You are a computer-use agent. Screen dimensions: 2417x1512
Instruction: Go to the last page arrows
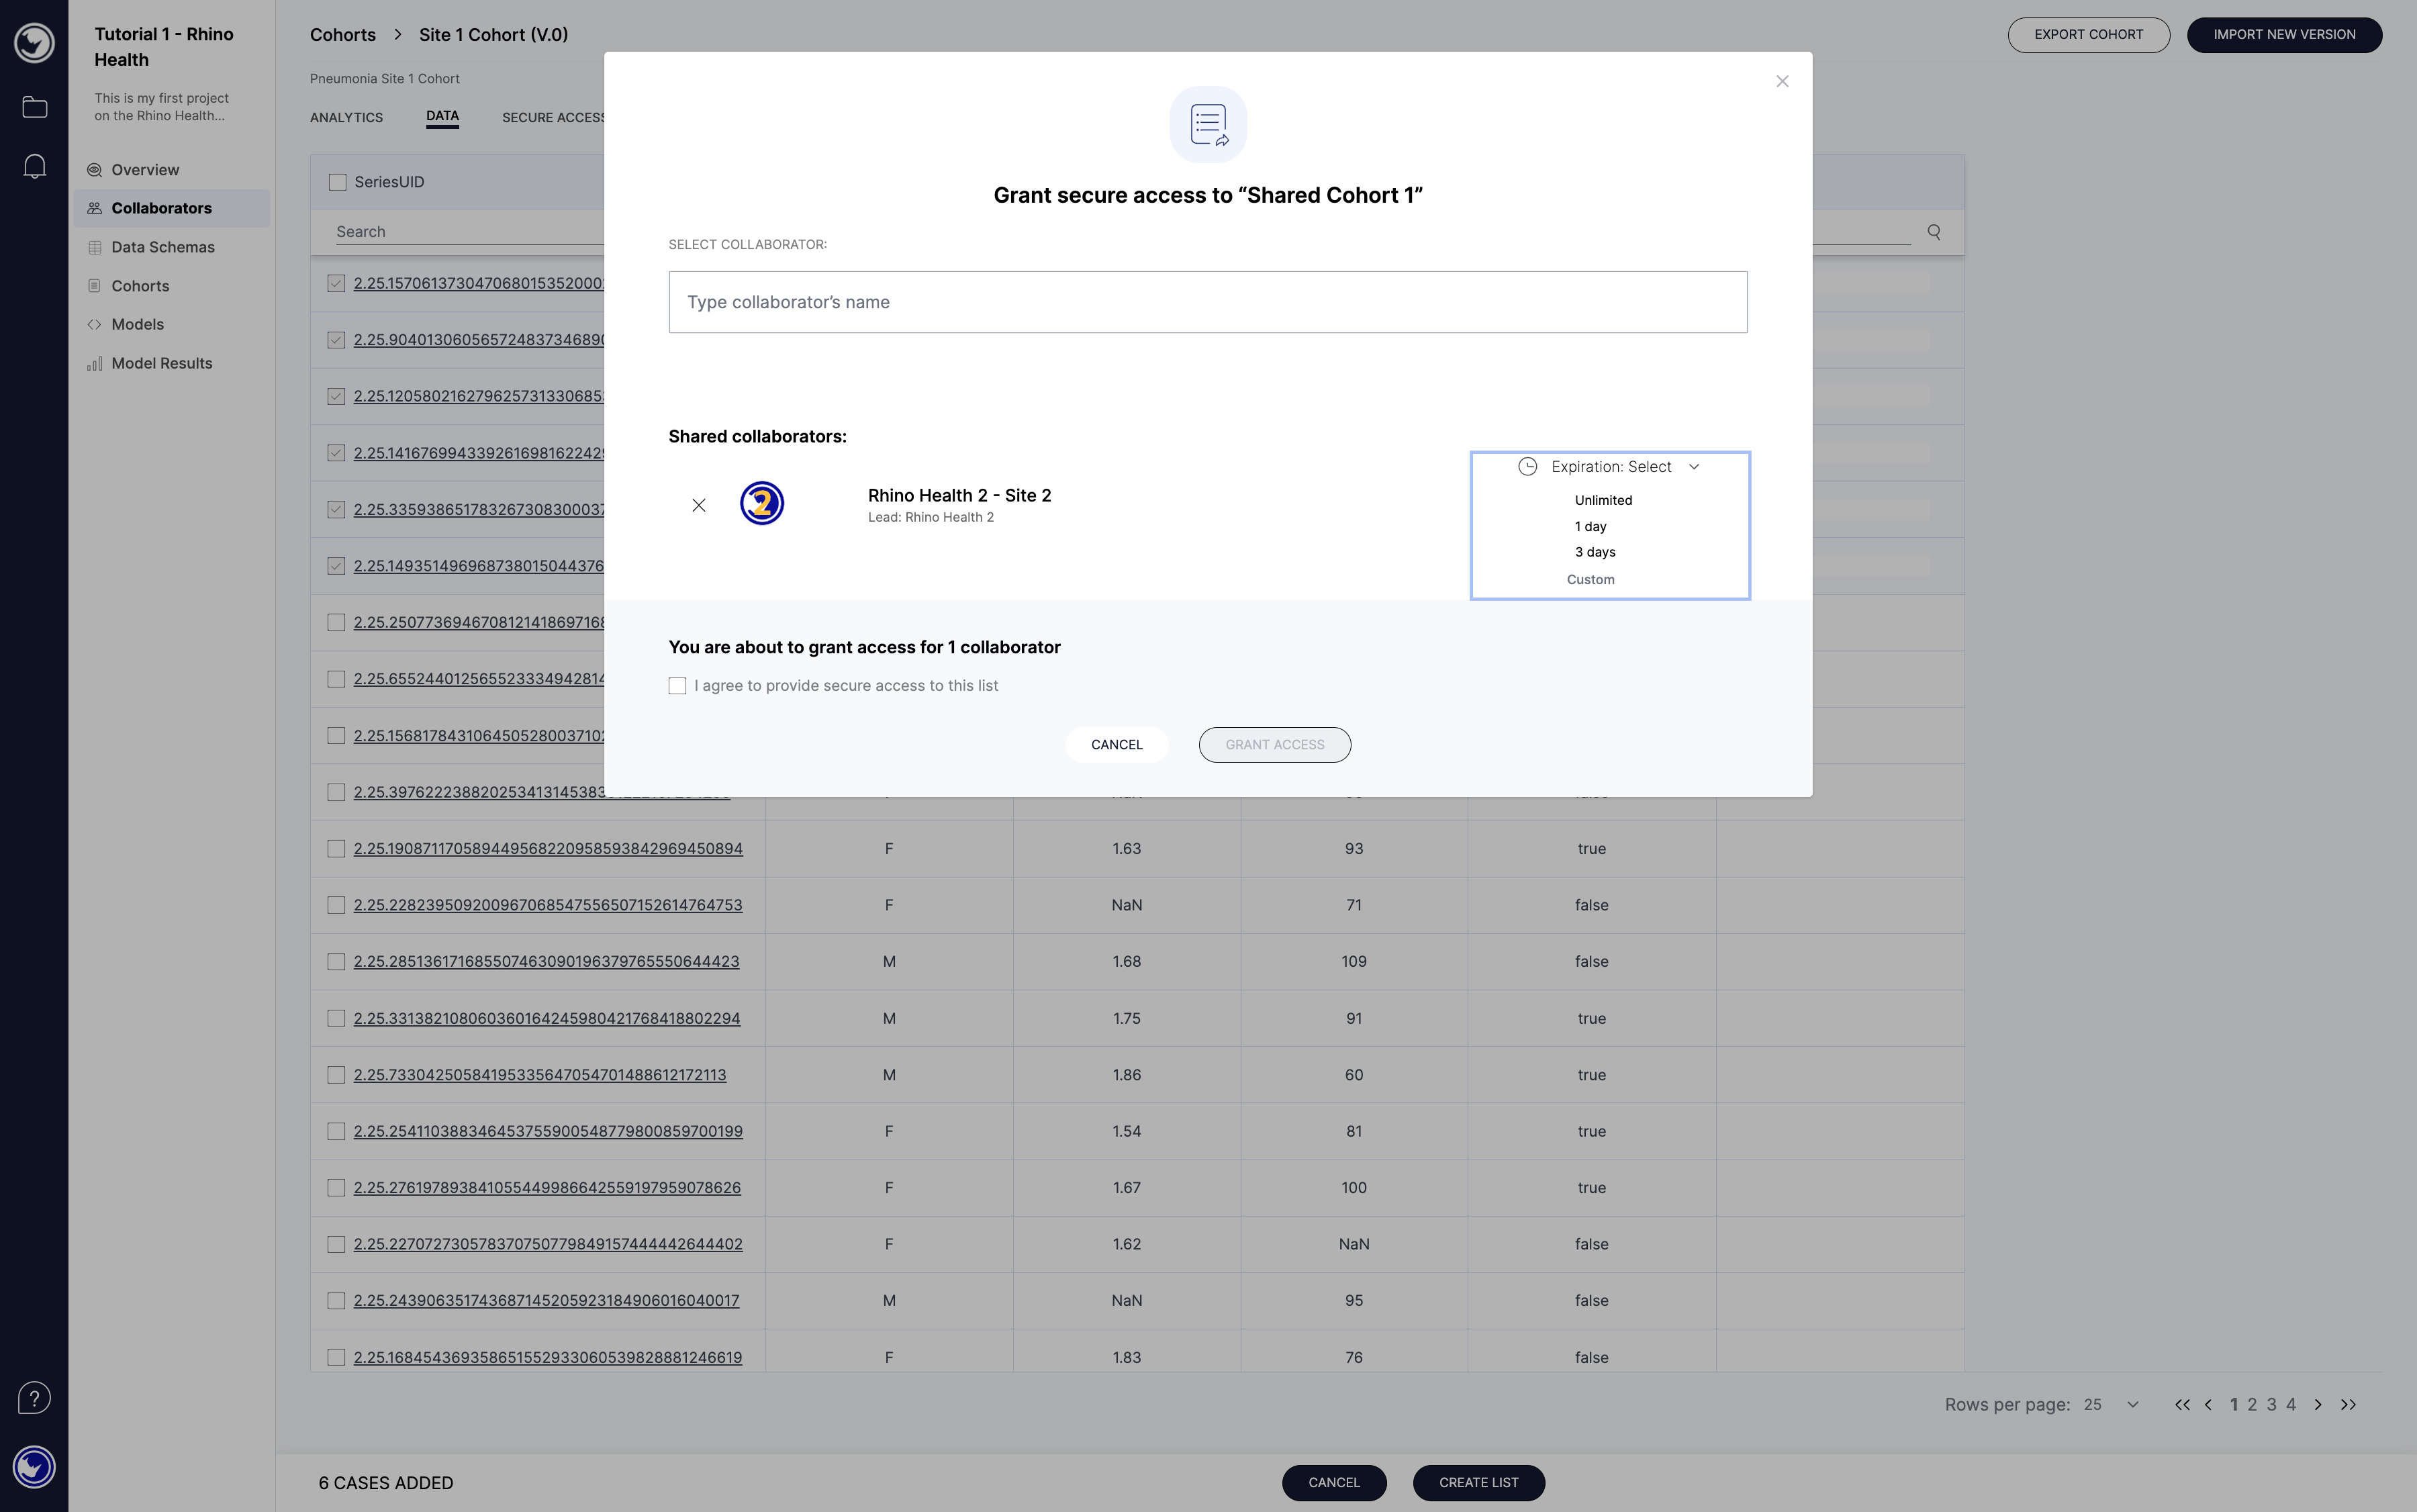(x=2348, y=1405)
